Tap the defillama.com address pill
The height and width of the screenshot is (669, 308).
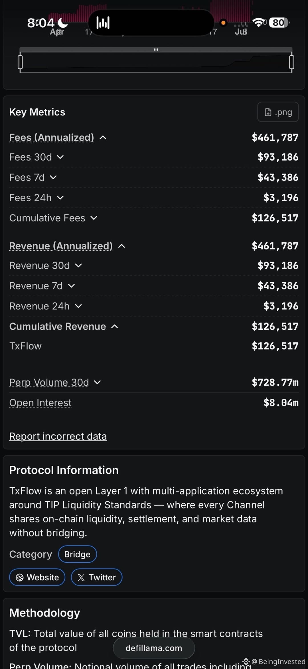coord(154,648)
